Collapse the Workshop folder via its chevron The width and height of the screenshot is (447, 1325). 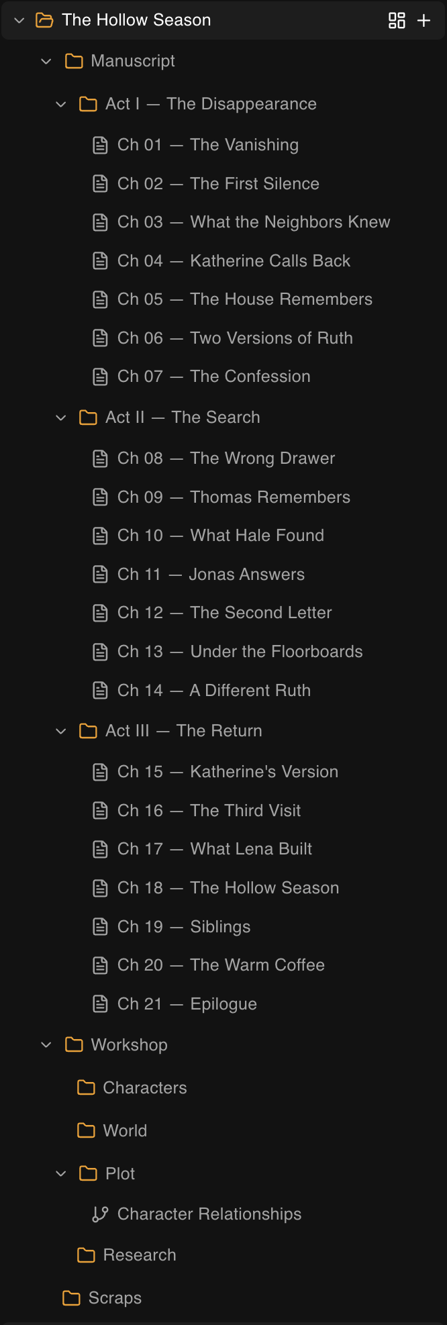[x=46, y=1044]
